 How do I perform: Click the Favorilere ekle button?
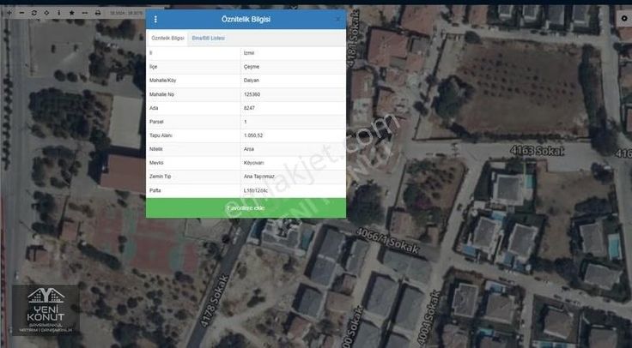click(x=246, y=208)
